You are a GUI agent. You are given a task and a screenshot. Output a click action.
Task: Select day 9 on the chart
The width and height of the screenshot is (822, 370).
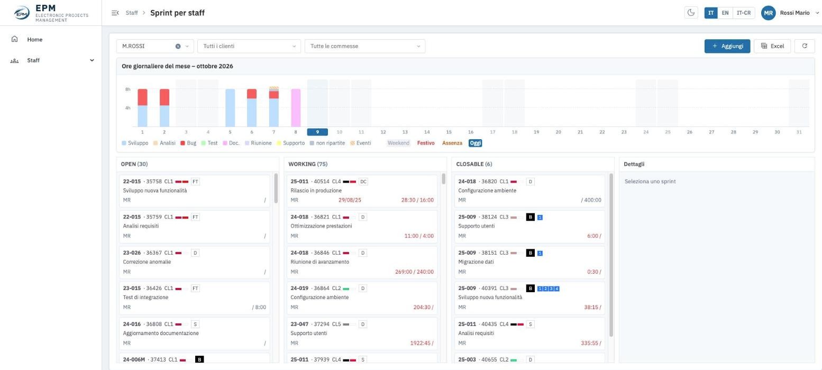[317, 132]
